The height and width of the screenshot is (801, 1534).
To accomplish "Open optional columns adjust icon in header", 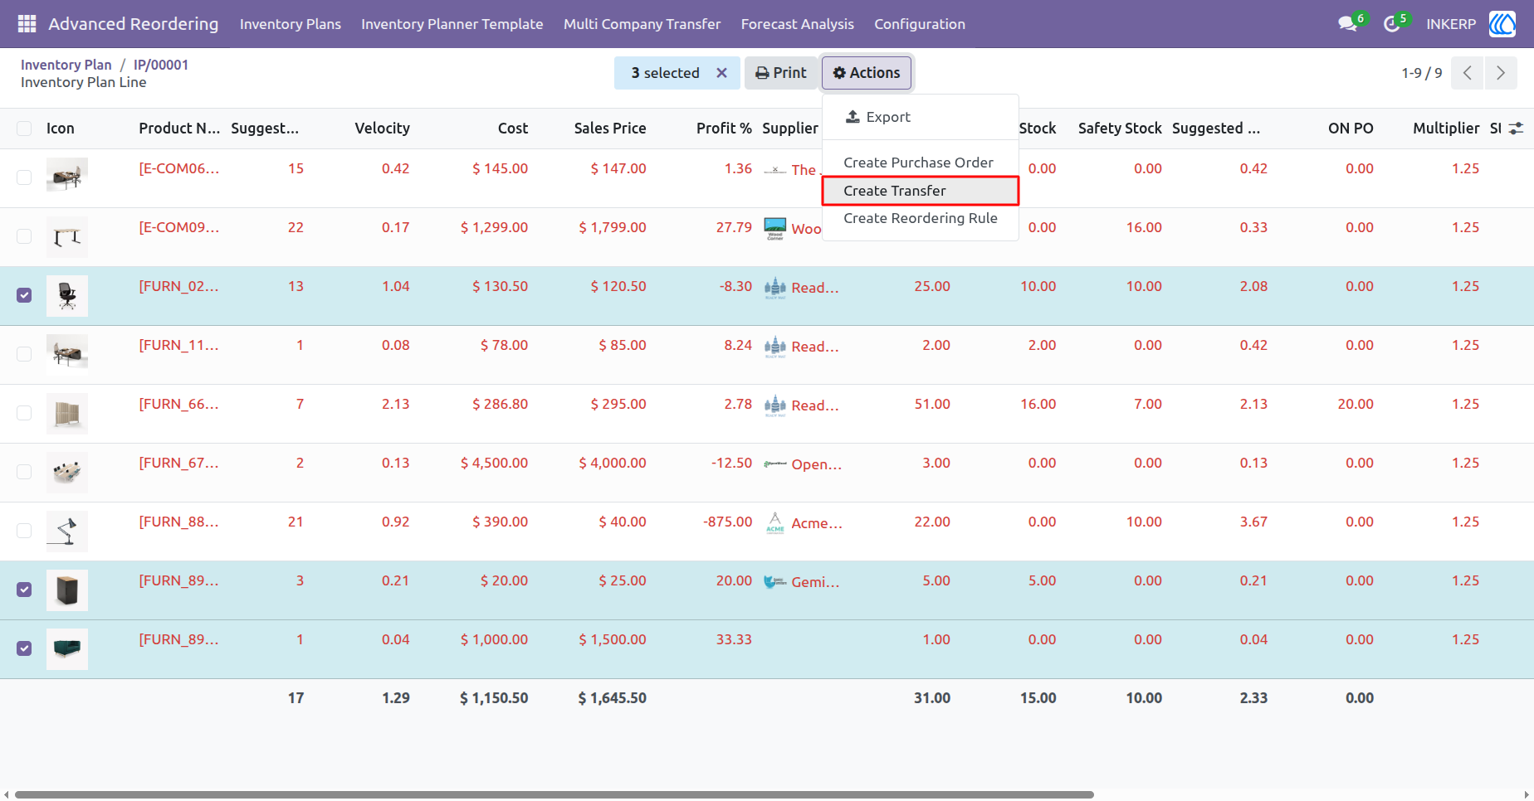I will (x=1516, y=129).
